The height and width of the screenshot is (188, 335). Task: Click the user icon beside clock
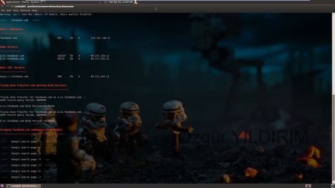point(136,2)
